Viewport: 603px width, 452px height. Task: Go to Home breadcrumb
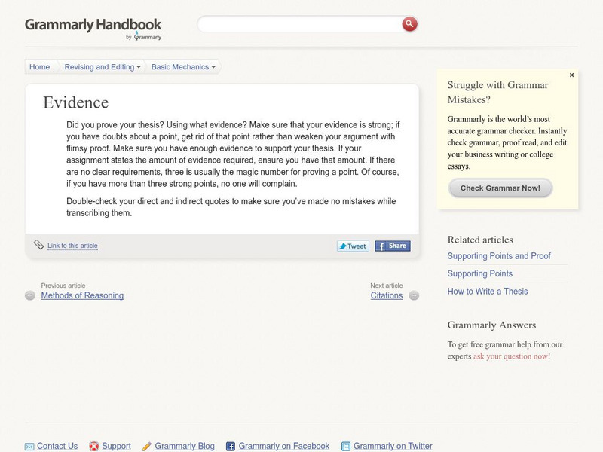pos(40,67)
